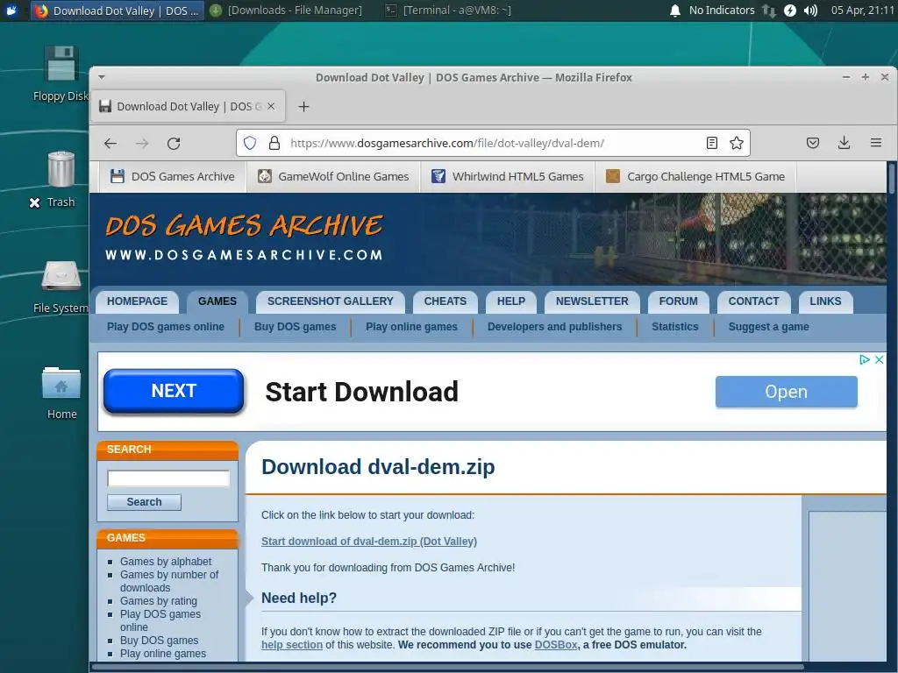Click the Firefox forward arrow

(142, 143)
